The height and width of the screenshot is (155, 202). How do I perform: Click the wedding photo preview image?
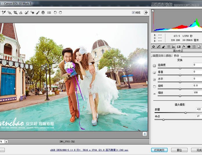tap(74, 77)
